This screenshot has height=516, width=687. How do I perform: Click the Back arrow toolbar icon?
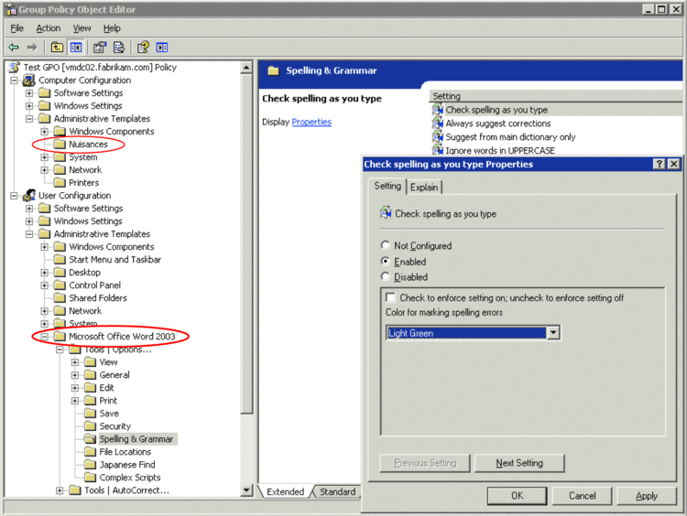(x=14, y=48)
